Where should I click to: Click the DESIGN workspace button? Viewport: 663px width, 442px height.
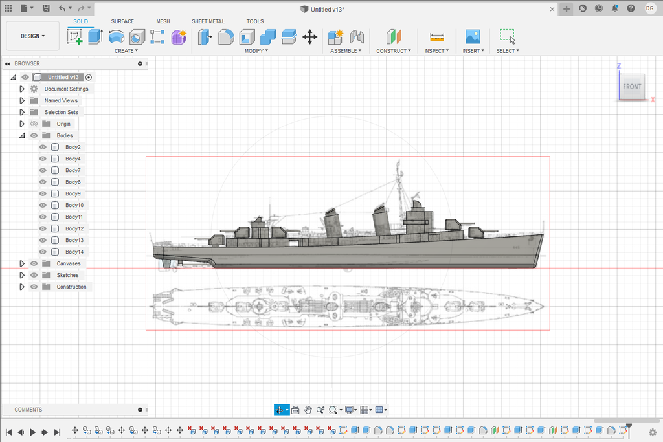32,36
